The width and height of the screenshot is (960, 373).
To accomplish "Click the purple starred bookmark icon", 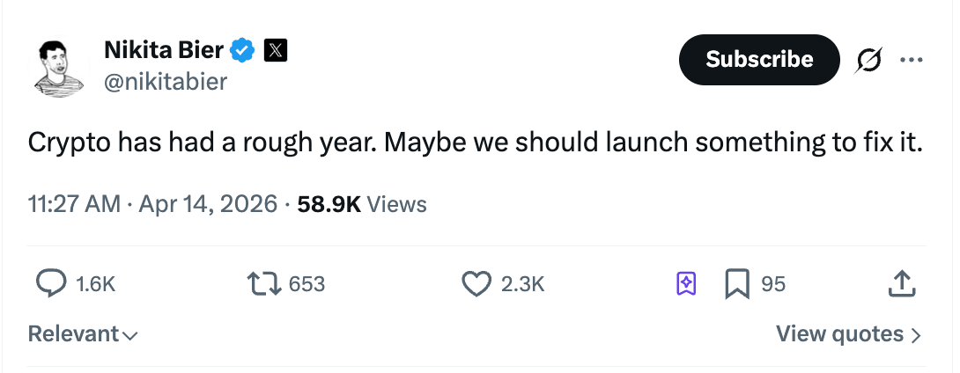I will 686,283.
